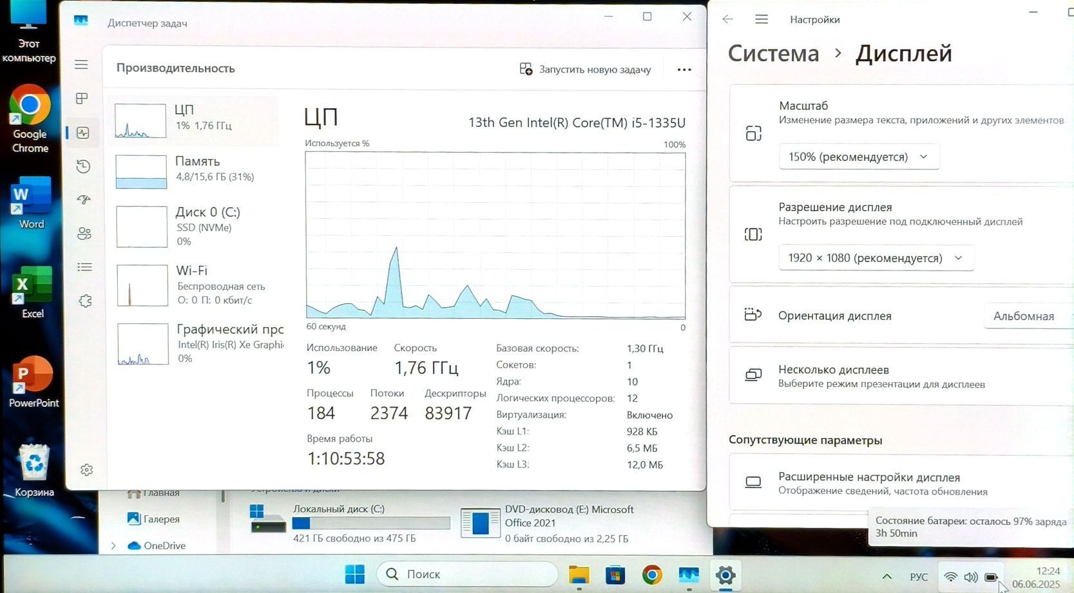Select Disk 0 (C:) performance entry
This screenshot has height=593, width=1074.
(x=197, y=226)
